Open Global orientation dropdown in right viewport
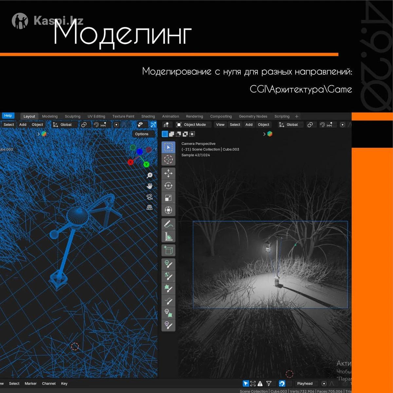The height and width of the screenshot is (393, 393). point(289,125)
